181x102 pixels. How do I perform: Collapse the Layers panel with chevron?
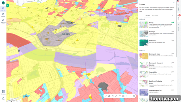[x=137, y=5]
